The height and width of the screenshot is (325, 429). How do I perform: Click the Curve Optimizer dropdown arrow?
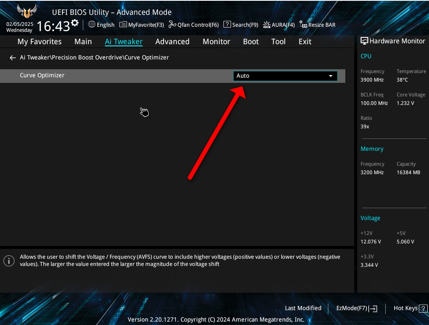(330, 76)
